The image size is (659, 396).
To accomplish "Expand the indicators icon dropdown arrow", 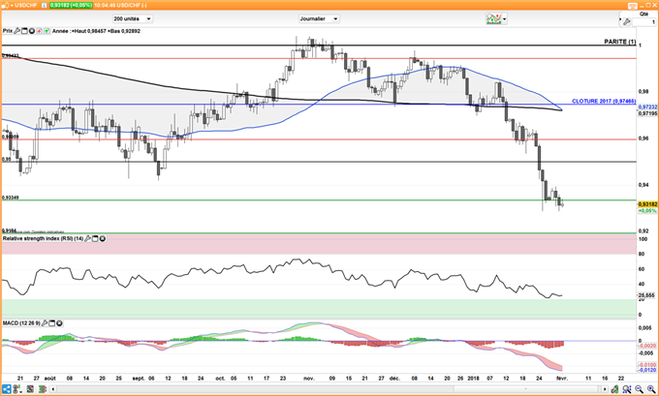I will 504,19.
